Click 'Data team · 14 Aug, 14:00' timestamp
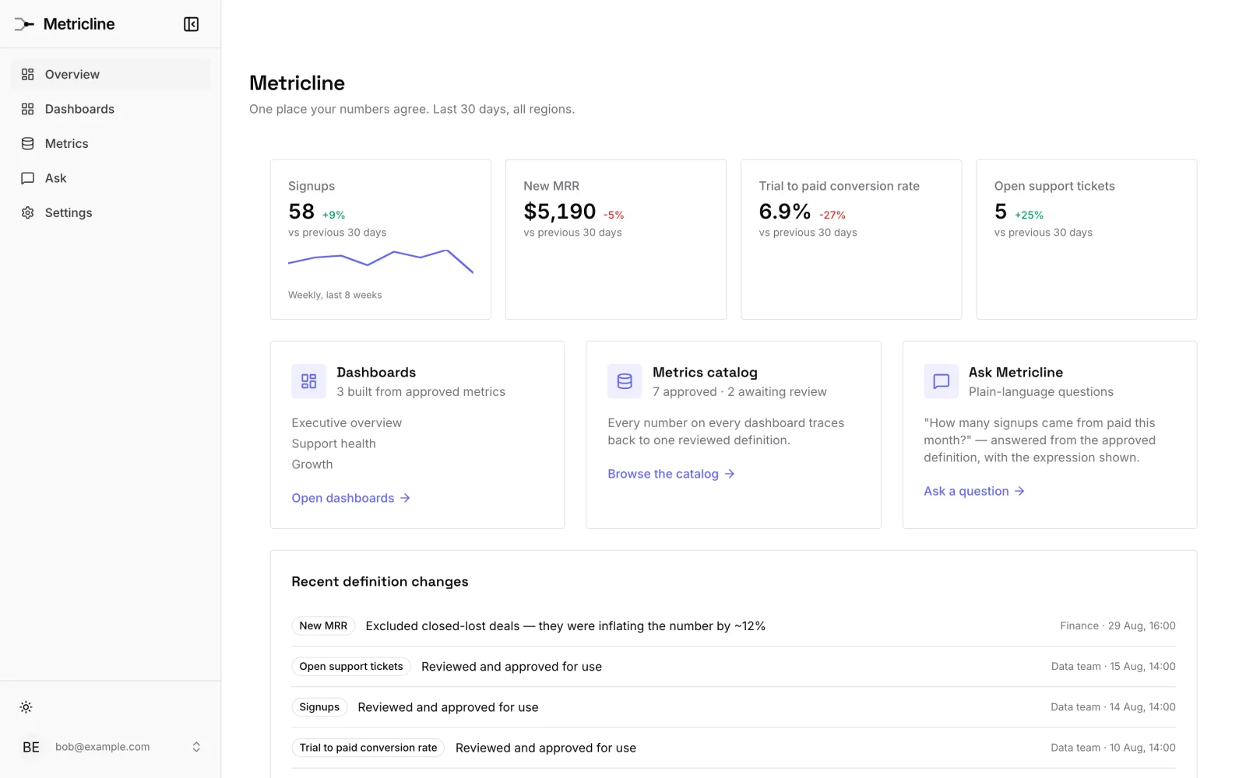1246x778 pixels. (1113, 707)
